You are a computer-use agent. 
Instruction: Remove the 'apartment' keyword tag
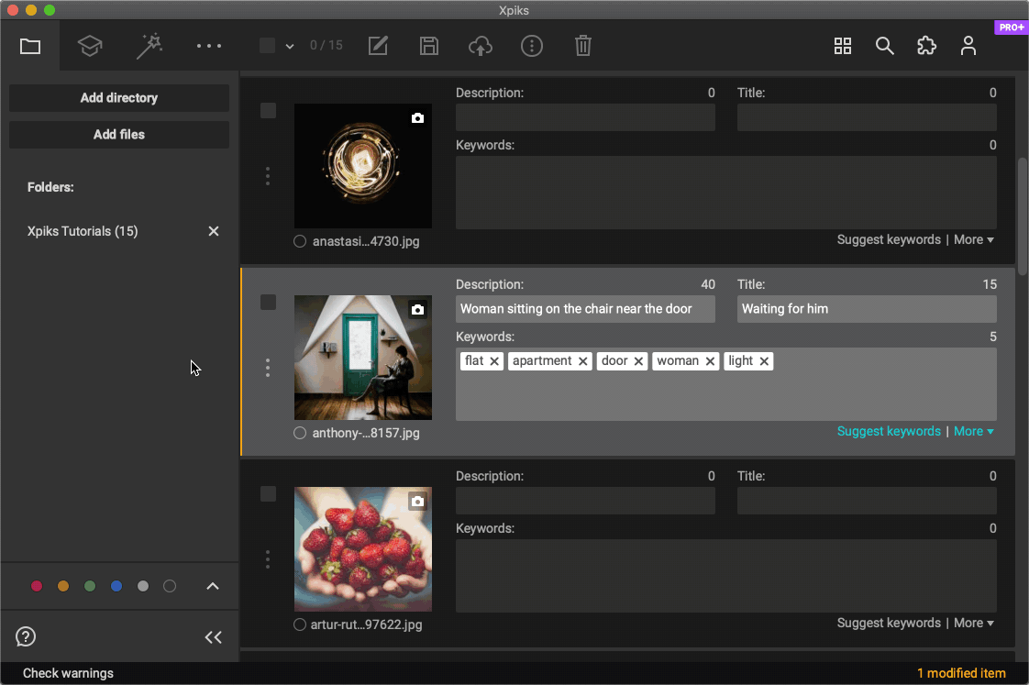click(582, 361)
